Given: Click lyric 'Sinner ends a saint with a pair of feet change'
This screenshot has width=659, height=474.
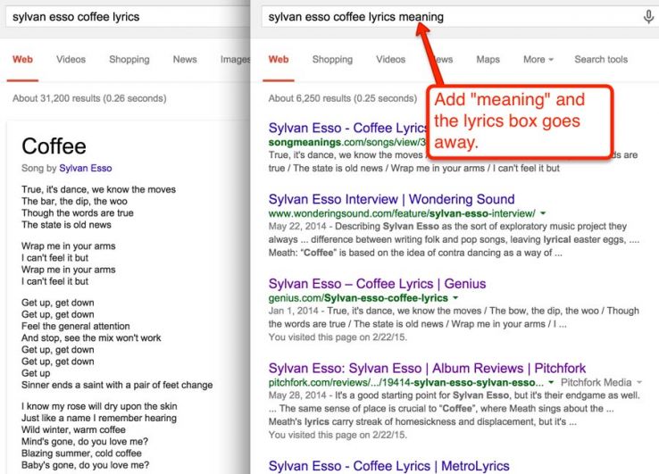Looking at the screenshot, I should [x=117, y=385].
